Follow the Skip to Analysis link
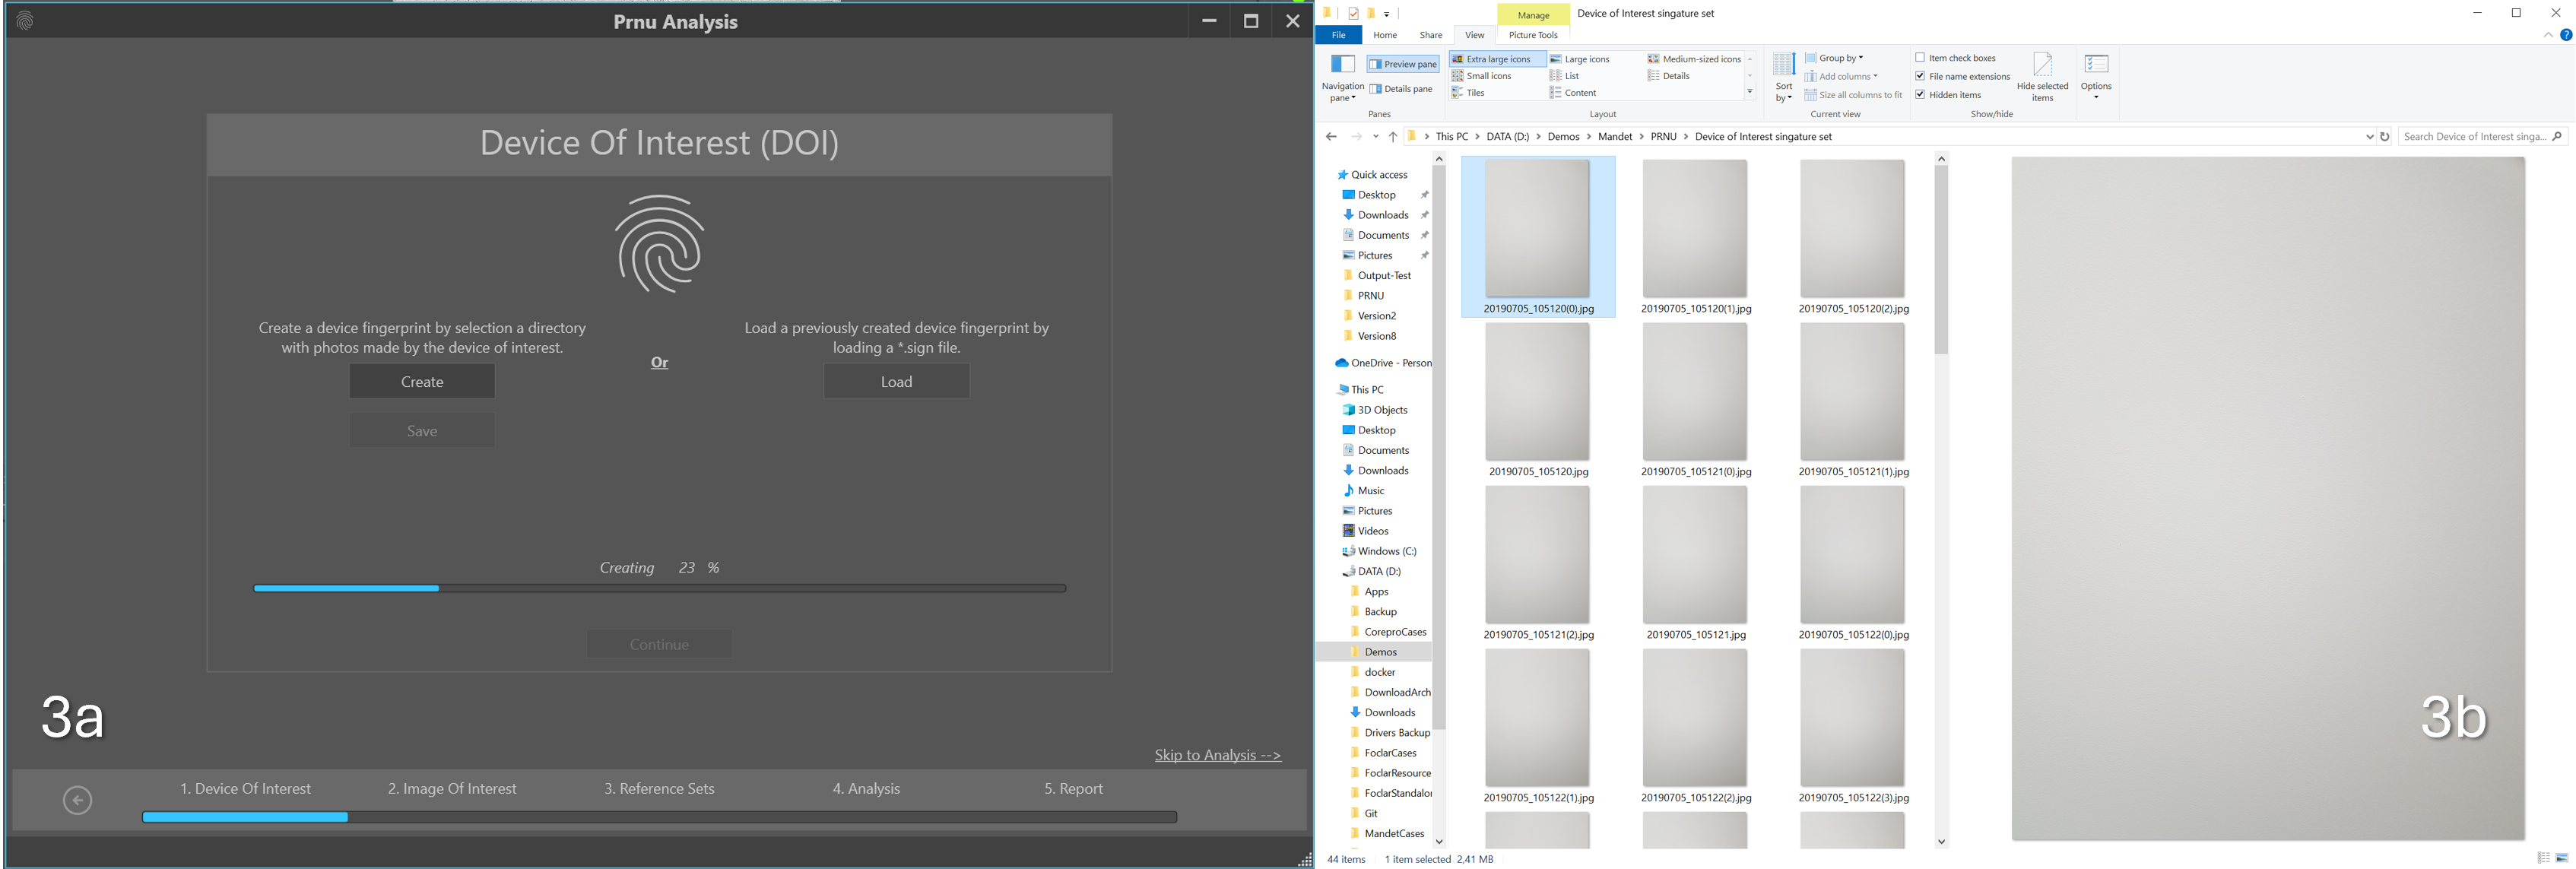2576x869 pixels. point(1217,755)
